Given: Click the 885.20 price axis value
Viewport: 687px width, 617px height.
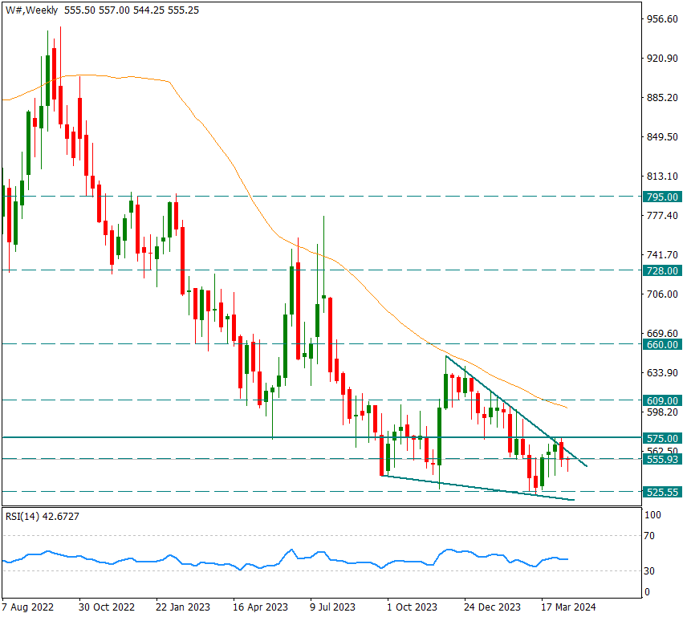Looking at the screenshot, I should [x=662, y=97].
